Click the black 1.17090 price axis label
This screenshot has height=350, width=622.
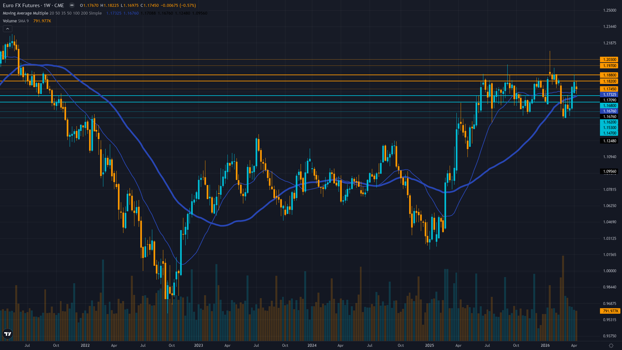point(609,100)
